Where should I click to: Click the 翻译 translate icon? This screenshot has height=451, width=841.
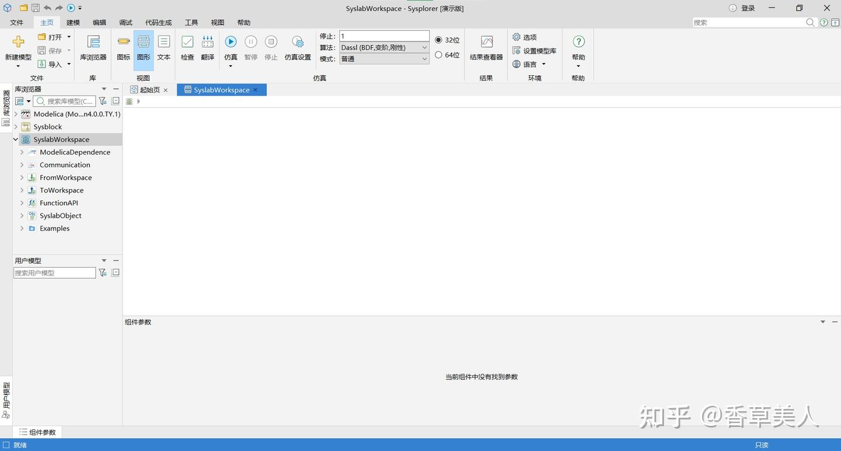(x=207, y=42)
